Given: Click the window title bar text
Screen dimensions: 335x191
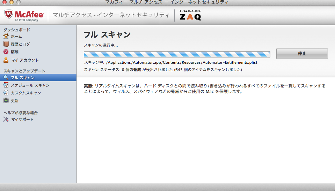Looking at the screenshot, I should pos(167,2).
